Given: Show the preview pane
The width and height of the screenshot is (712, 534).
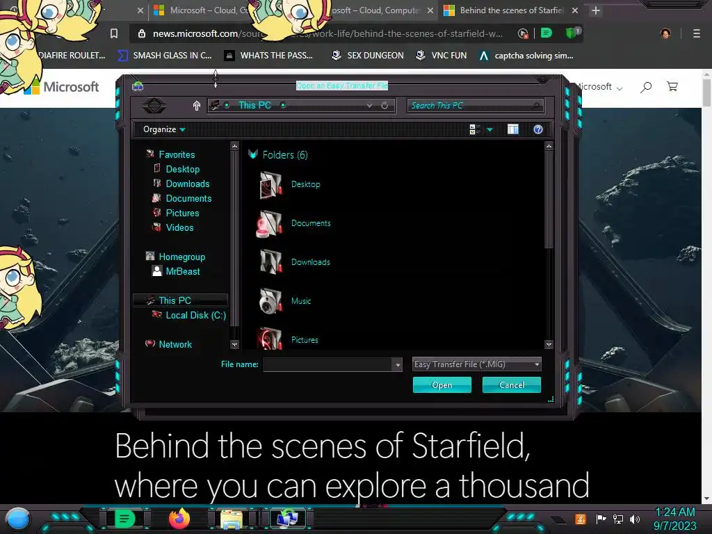Looking at the screenshot, I should click(513, 129).
